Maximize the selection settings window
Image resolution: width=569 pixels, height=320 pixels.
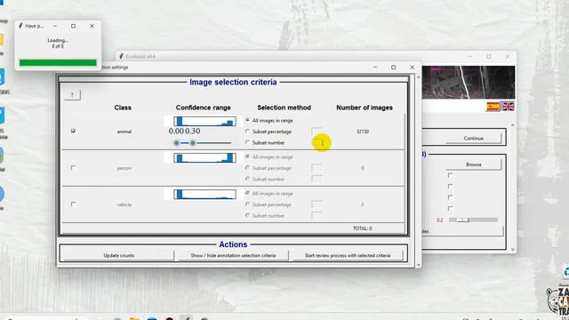click(393, 68)
